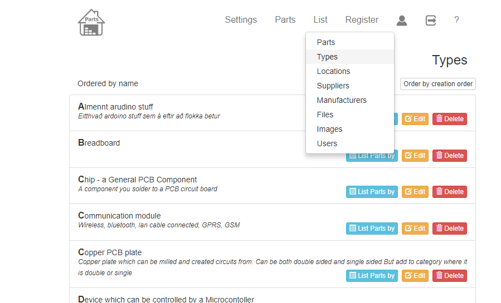The image size is (501, 303).
Task: Click Order by creation order button
Action: [437, 84]
